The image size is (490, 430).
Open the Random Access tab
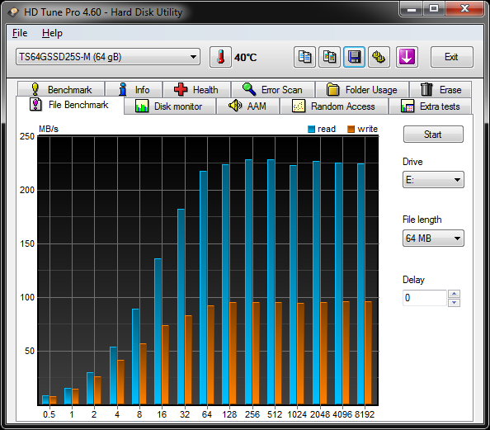pos(334,106)
